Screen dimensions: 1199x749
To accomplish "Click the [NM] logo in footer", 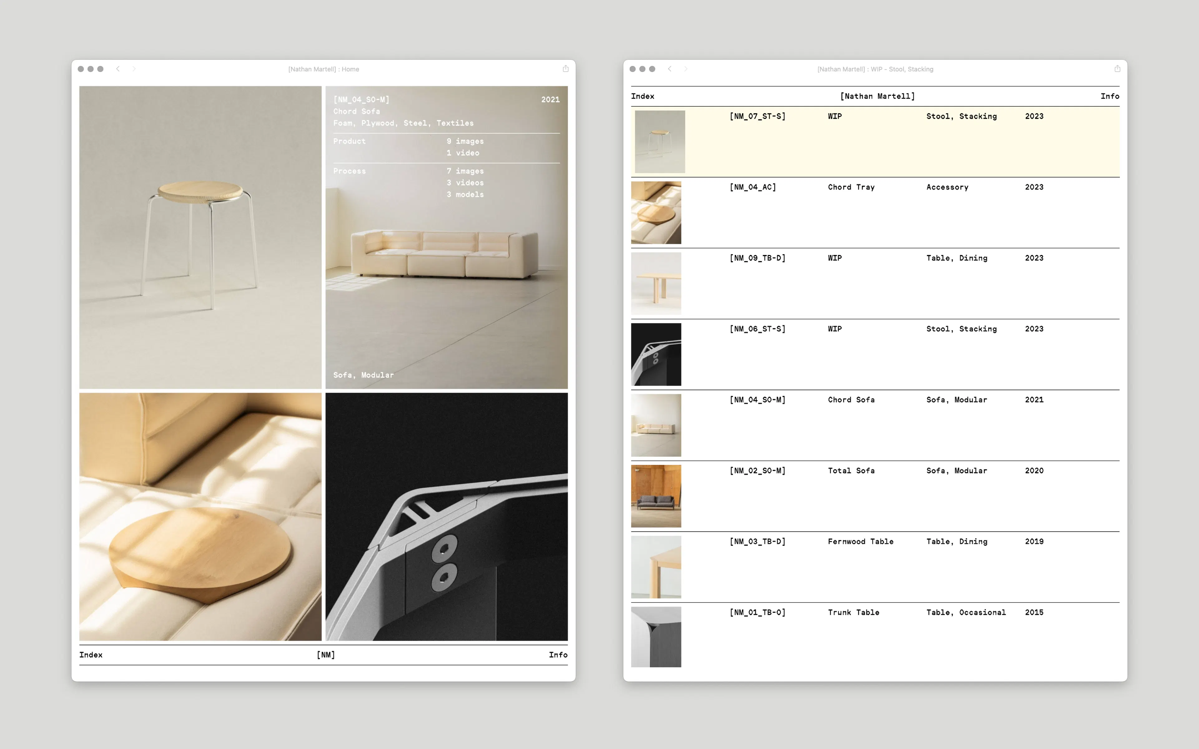I will pos(326,655).
